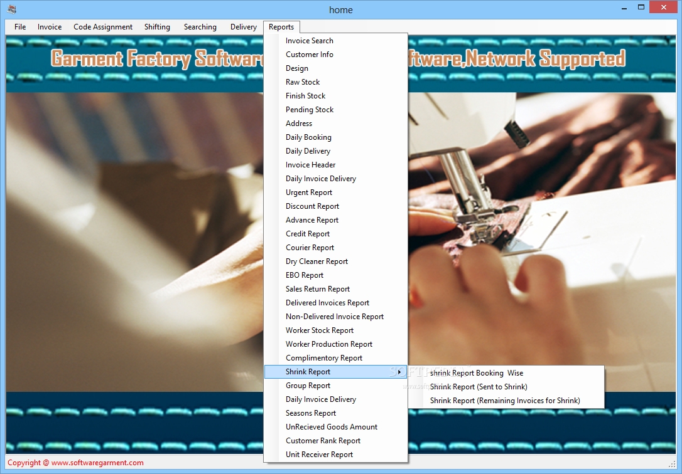
Task: Select UnRecieved Goods Amount report
Action: [x=336, y=427]
